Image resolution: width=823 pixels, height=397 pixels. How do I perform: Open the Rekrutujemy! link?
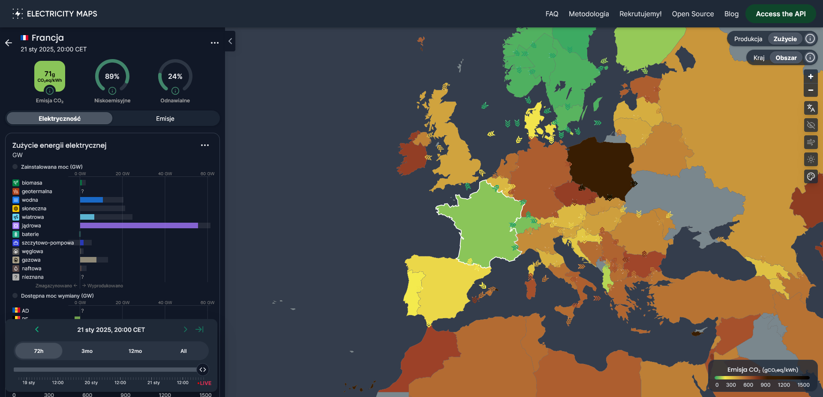(640, 14)
